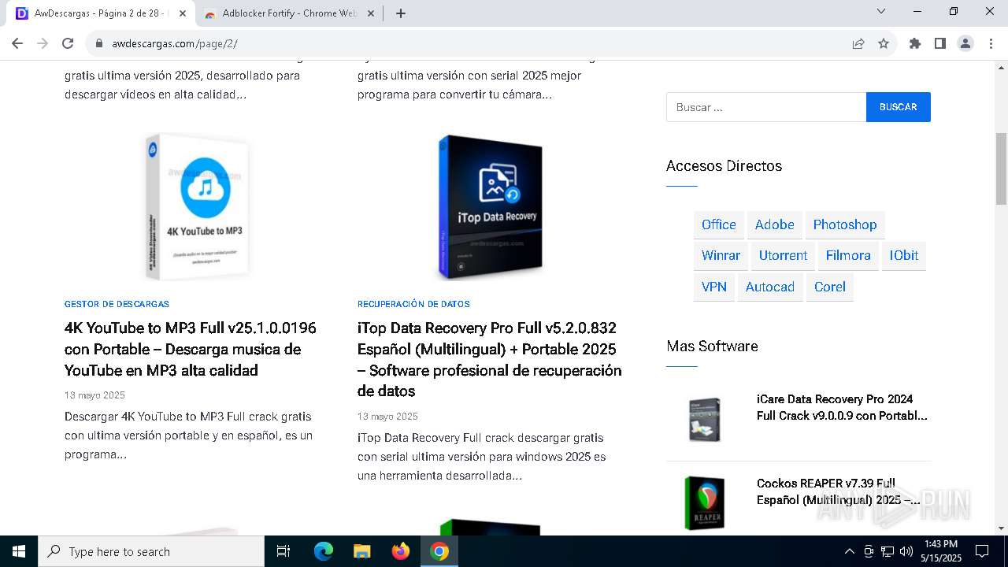This screenshot has width=1008, height=567.
Task: Open the Autocad shortcut tag
Action: [770, 287]
